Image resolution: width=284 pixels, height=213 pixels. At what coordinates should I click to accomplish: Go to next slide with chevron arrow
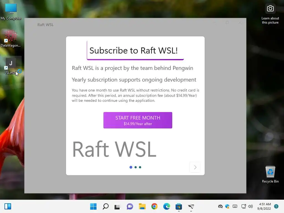point(195,167)
